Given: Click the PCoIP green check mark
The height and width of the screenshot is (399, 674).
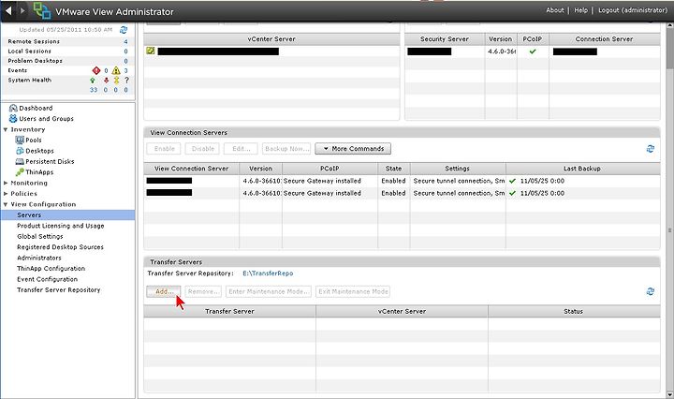Looking at the screenshot, I should pos(533,52).
